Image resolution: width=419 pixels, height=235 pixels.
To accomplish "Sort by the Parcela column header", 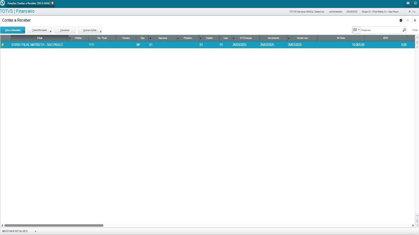I will coord(126,38).
